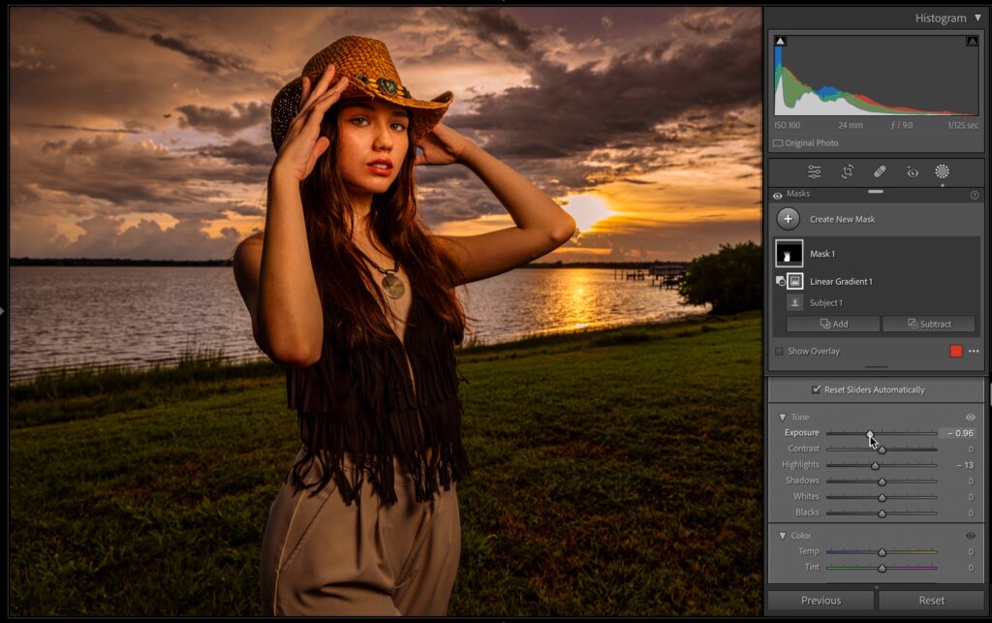Uncheck Reset Sliders Automatically
Viewport: 992px width, 623px height.
(x=816, y=389)
